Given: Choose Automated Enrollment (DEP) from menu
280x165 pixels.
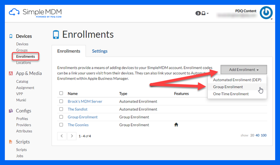Looking at the screenshot, I should pos(237,80).
